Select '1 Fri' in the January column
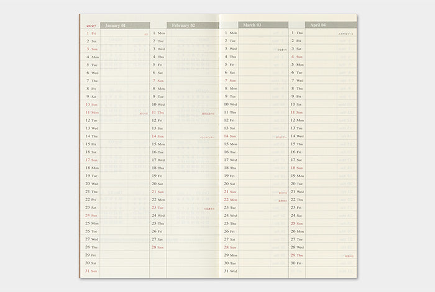 pyautogui.click(x=91, y=34)
